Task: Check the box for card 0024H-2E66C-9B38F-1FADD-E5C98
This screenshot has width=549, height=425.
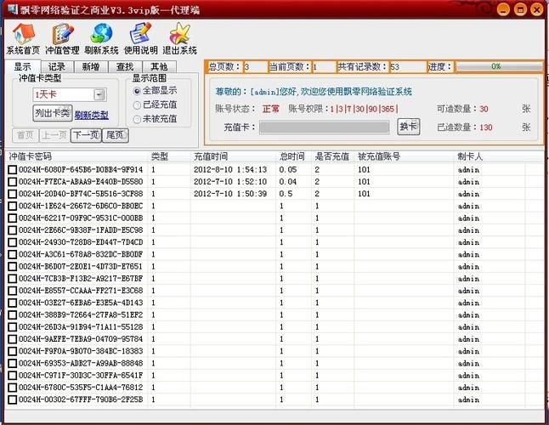Action: coord(13,230)
